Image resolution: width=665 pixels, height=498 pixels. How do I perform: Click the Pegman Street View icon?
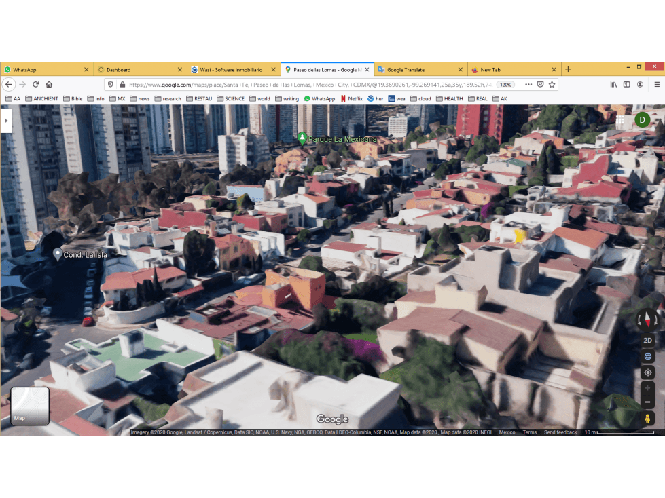(647, 419)
